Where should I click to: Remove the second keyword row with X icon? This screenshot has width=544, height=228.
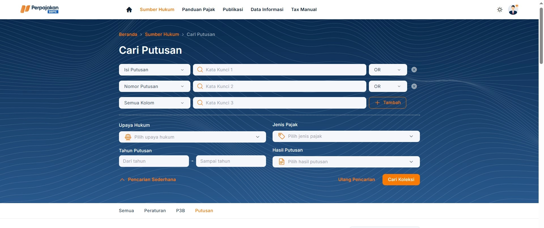(x=414, y=87)
